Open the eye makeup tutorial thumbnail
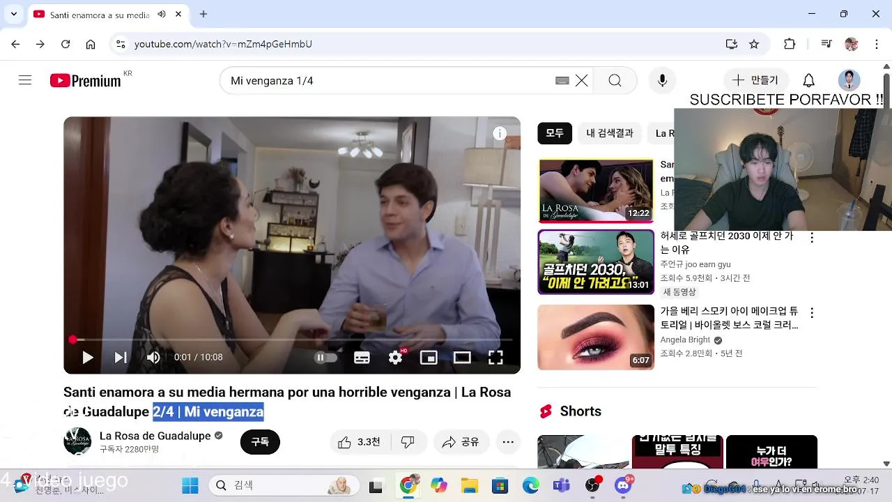892x502 pixels. (x=596, y=337)
